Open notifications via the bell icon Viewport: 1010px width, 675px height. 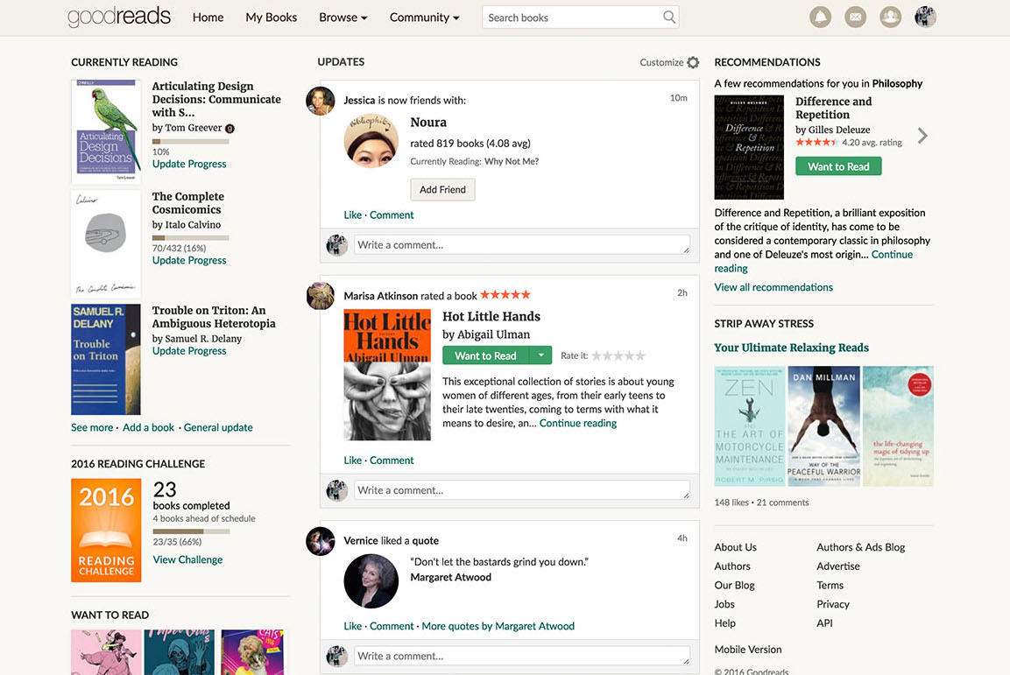point(820,16)
